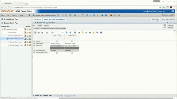The image size is (177, 99).
Task: Click the Save workbook icon
Action: (29, 15)
